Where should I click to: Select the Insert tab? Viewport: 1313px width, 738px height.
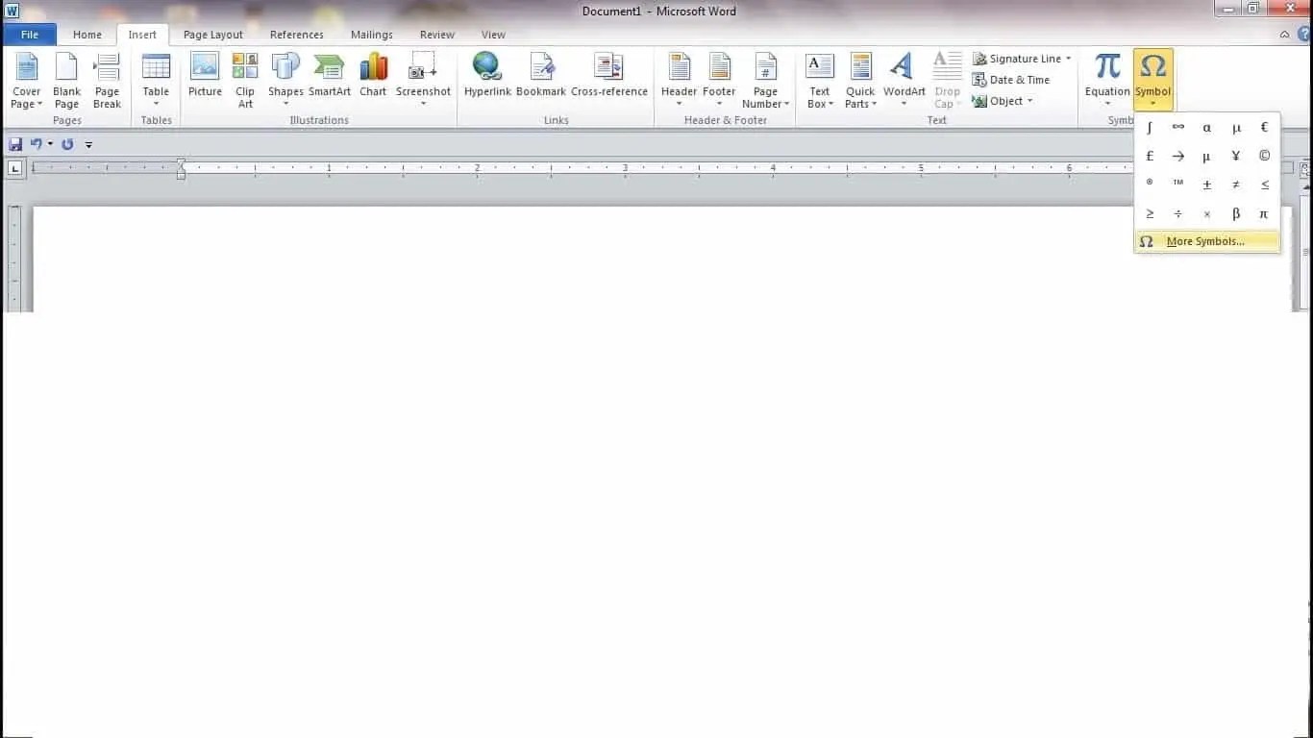point(142,35)
